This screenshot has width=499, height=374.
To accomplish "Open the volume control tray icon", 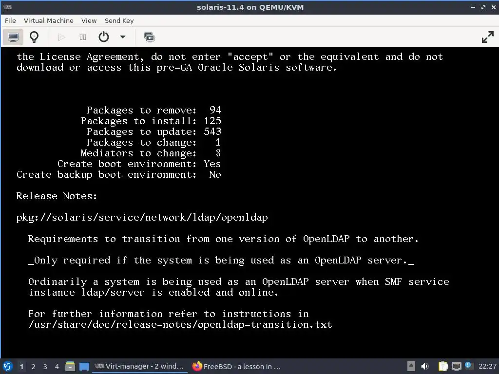I will click(425, 366).
